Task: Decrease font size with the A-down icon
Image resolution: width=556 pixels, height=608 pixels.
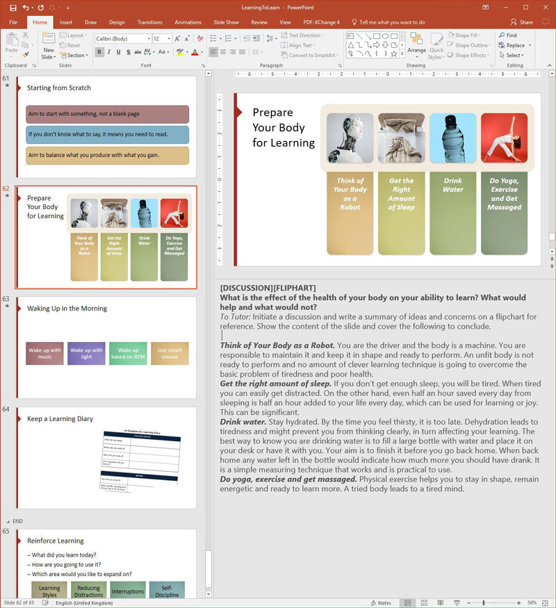Action: click(x=187, y=39)
